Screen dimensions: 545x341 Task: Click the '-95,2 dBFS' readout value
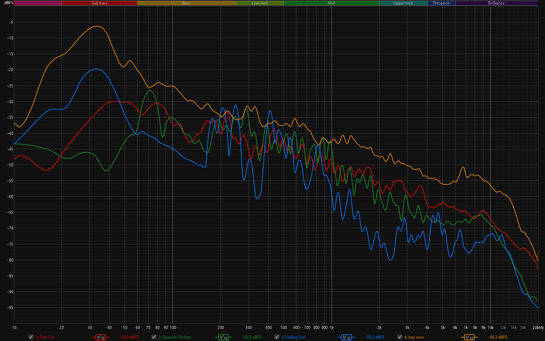(x=375, y=337)
